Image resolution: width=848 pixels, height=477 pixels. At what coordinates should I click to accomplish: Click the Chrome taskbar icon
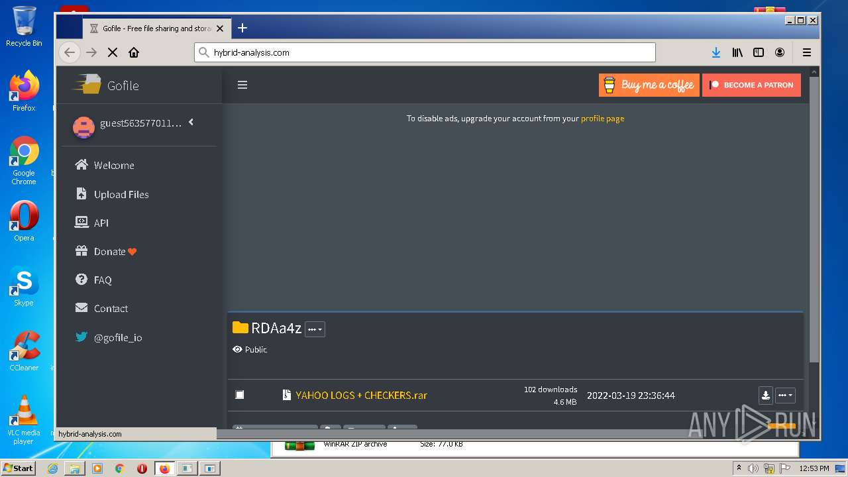click(119, 468)
